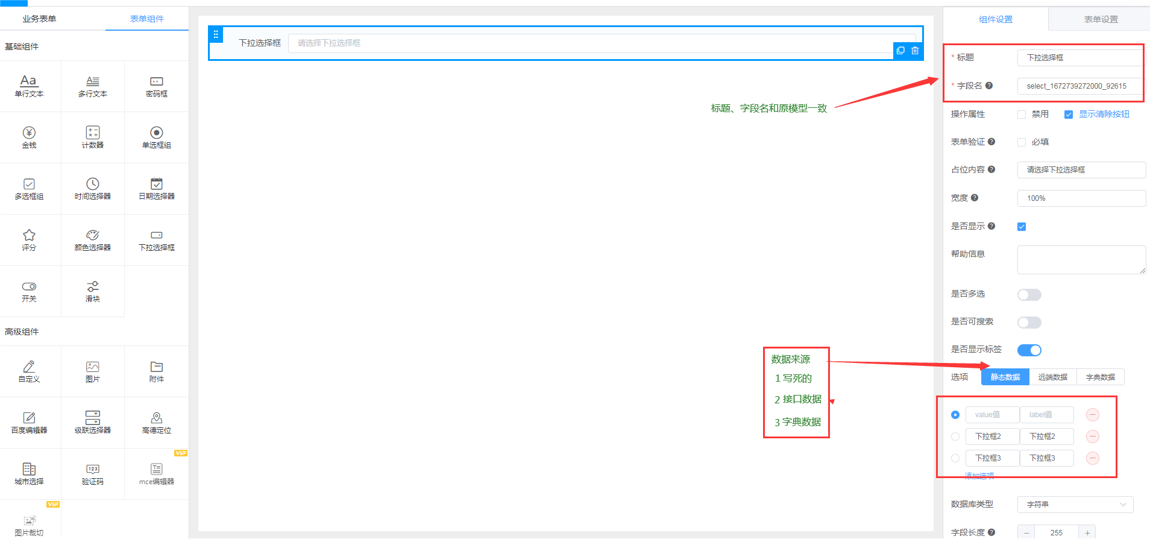This screenshot has width=1150, height=539.
Task: Delete the selected field with trash icon
Action: tap(915, 51)
